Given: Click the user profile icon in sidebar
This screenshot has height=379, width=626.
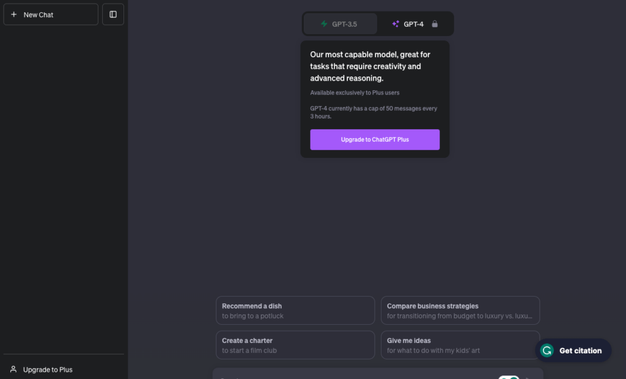Looking at the screenshot, I should [13, 369].
